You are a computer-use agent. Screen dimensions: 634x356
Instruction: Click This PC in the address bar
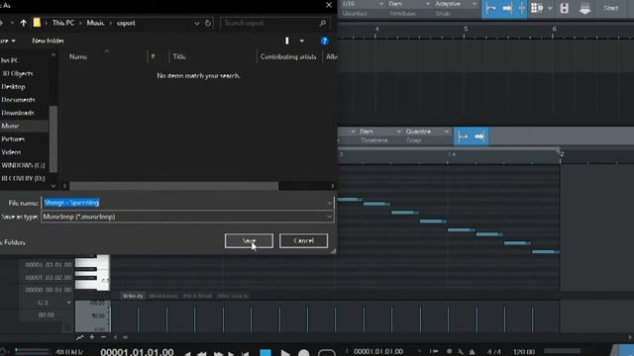[x=63, y=23]
